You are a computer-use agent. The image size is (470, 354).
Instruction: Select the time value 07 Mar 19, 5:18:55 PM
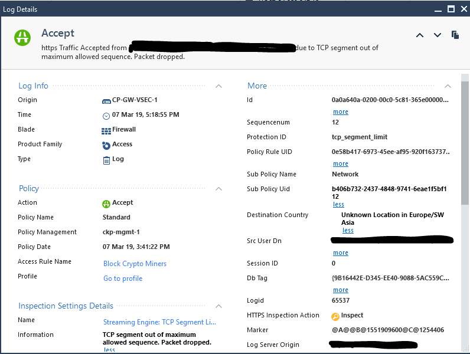click(146, 114)
